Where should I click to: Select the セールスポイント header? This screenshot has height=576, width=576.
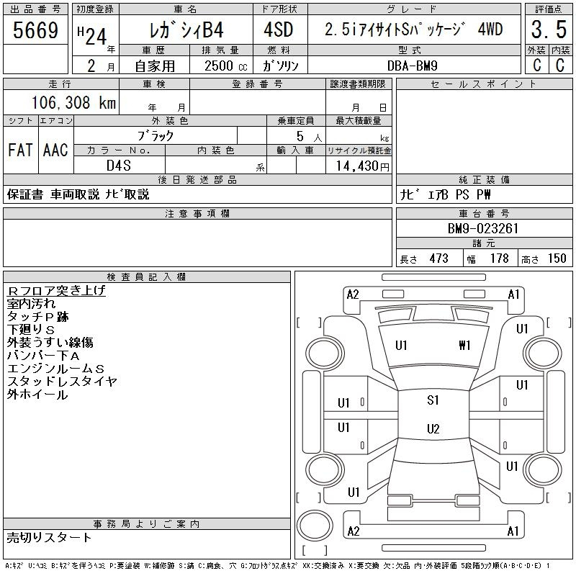[x=484, y=84]
